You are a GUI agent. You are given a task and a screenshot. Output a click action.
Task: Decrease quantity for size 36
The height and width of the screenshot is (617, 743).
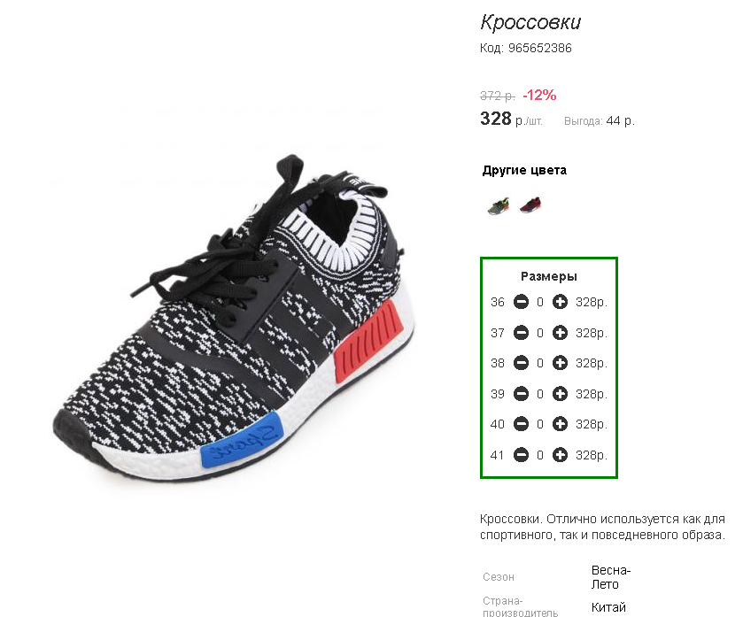tap(521, 302)
